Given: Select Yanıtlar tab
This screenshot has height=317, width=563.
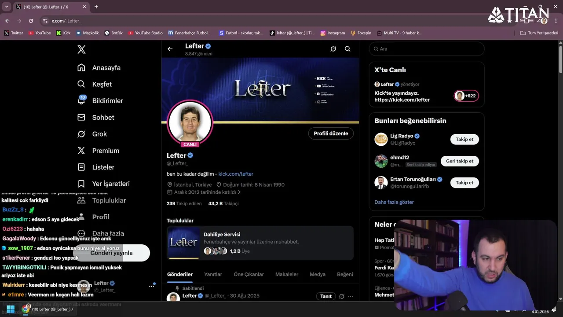Looking at the screenshot, I should 213,274.
